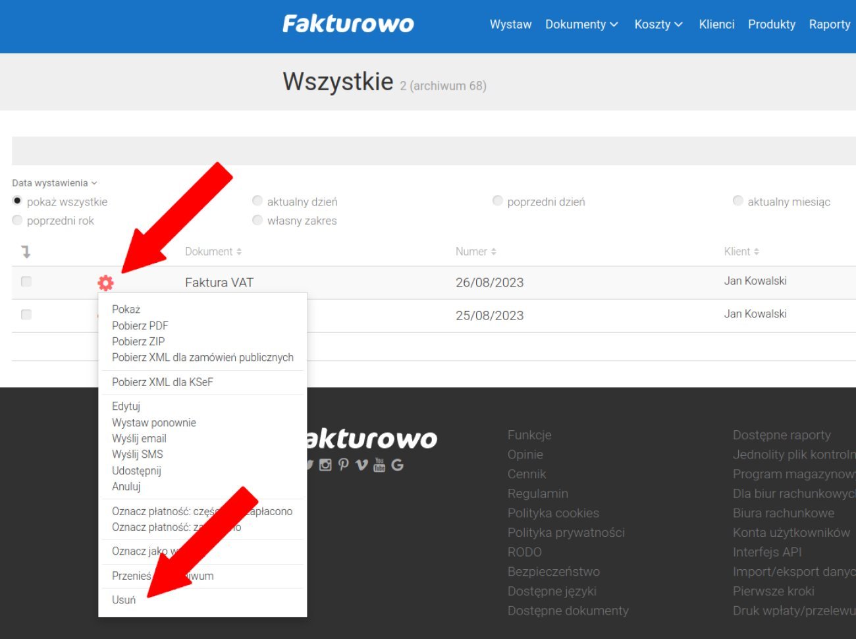
Task: Click the Fakturowo logo in the header
Action: click(x=348, y=24)
